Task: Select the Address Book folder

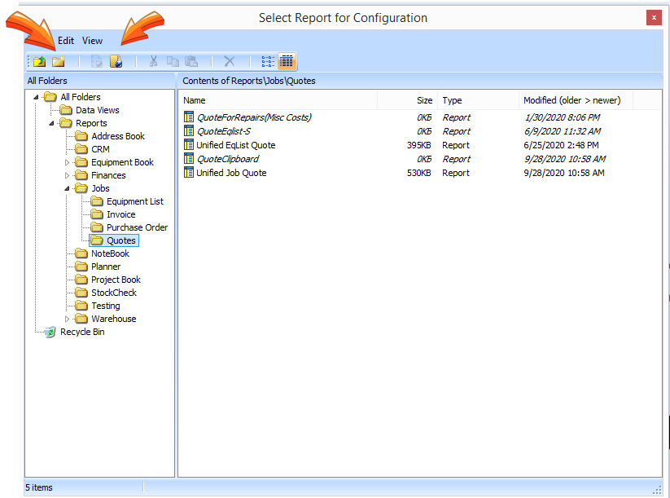Action: 118,136
